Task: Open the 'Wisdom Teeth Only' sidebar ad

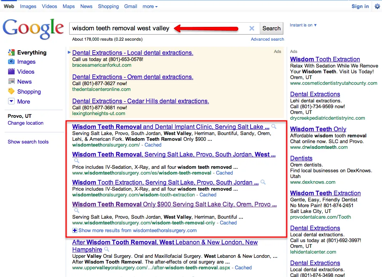Action: (x=318, y=129)
